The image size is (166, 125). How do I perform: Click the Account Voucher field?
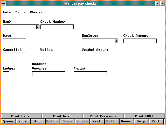click(x=49, y=74)
